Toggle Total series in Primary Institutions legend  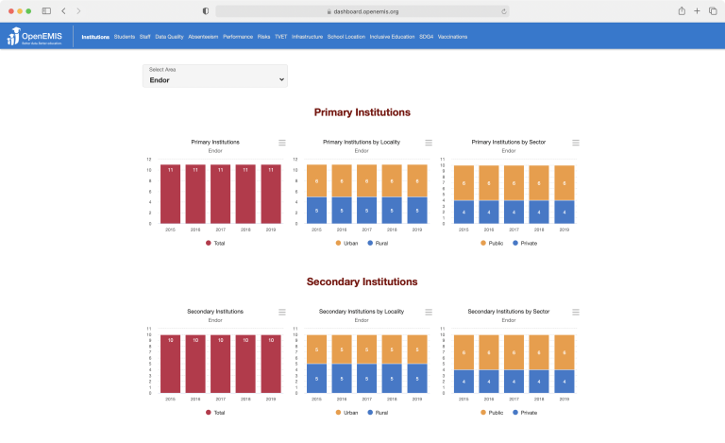click(x=215, y=243)
